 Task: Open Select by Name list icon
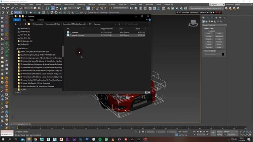tap(39, 8)
